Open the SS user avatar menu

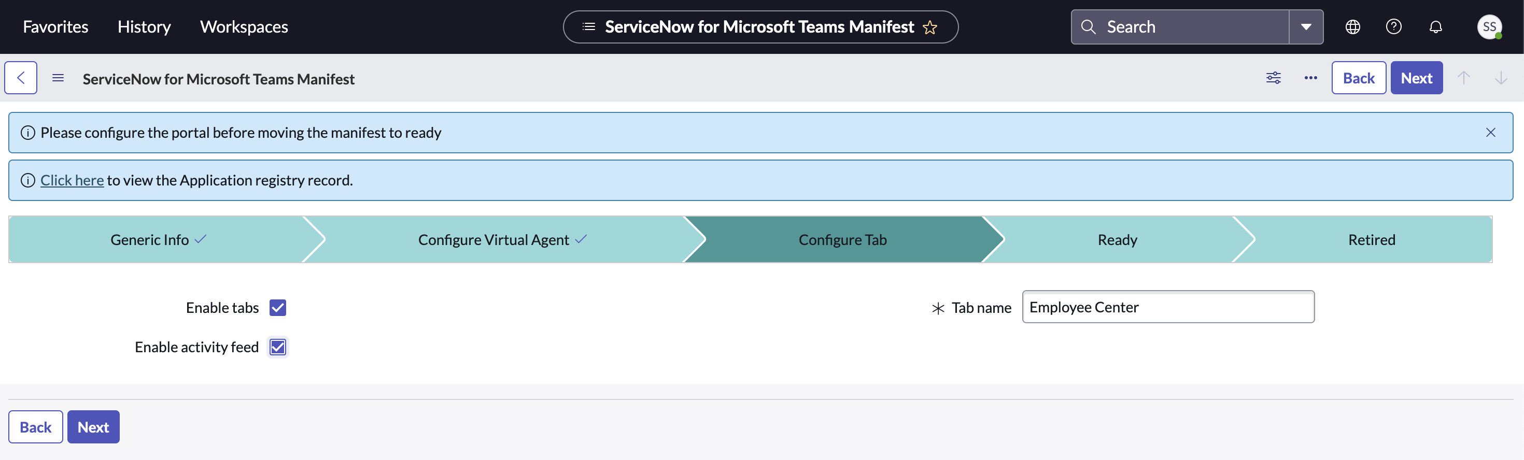tap(1489, 26)
